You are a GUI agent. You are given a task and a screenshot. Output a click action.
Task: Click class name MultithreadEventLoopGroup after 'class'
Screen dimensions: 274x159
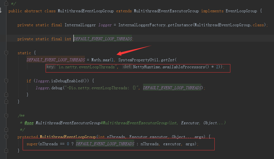point(86,11)
